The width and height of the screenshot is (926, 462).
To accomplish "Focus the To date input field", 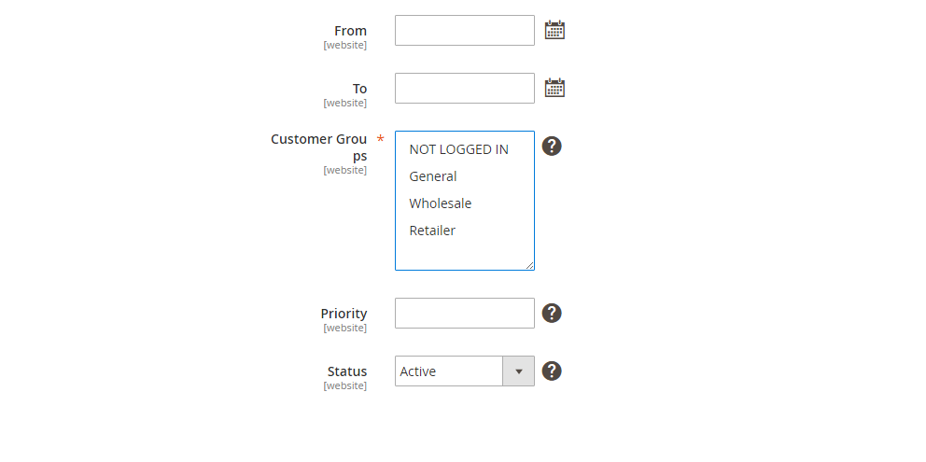I will tap(465, 88).
